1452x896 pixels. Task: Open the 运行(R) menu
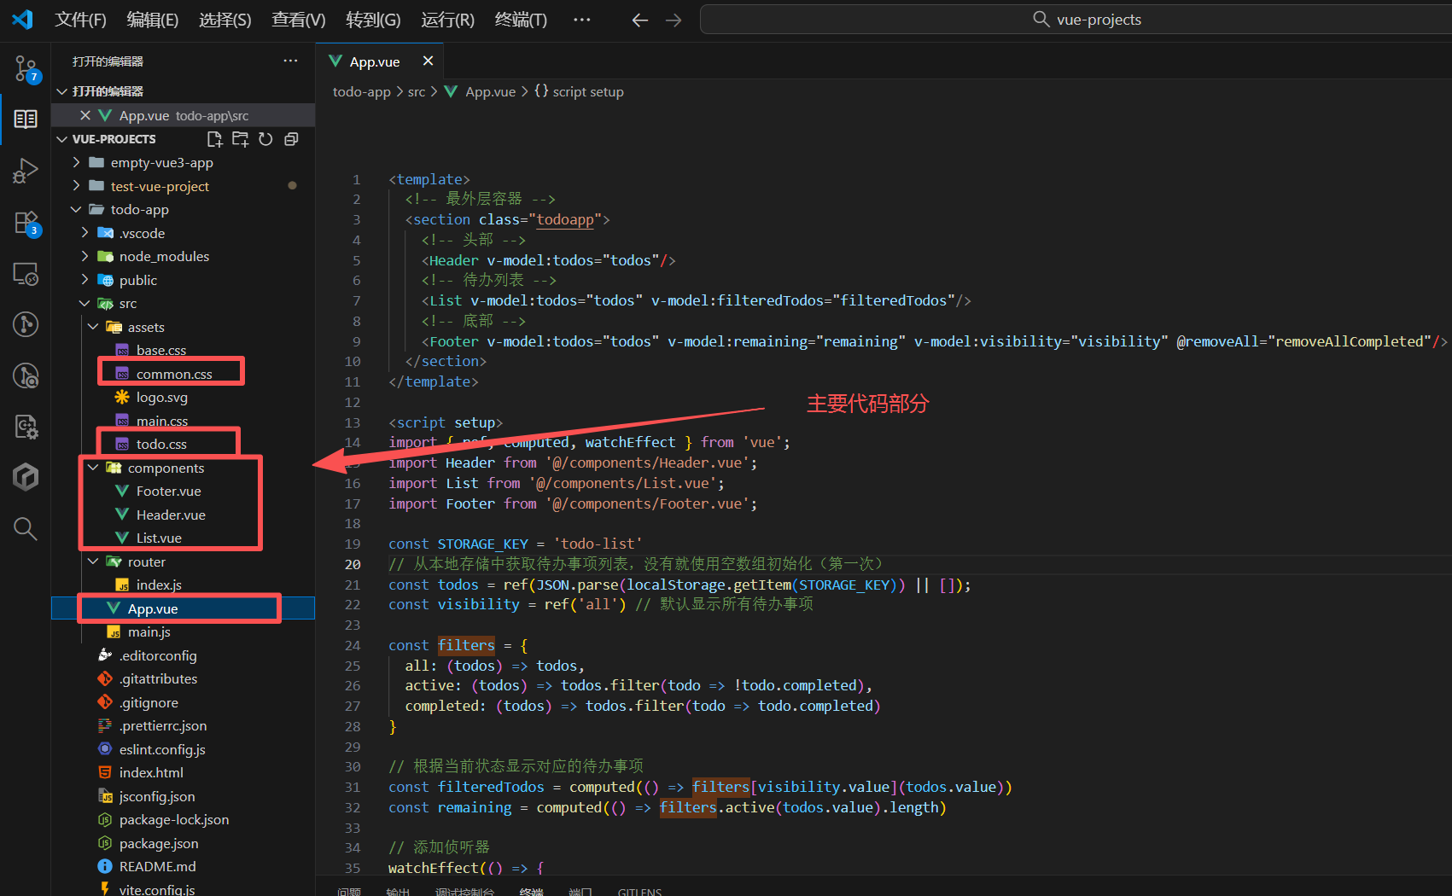point(447,20)
